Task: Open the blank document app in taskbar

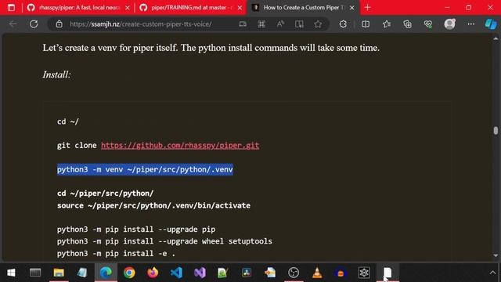Action: click(387, 273)
